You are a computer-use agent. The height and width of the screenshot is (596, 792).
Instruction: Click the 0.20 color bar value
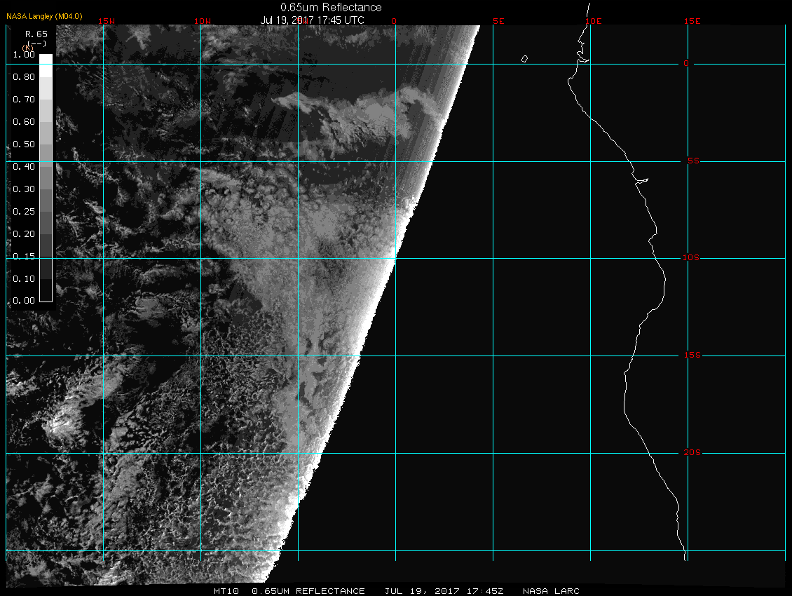[24, 234]
